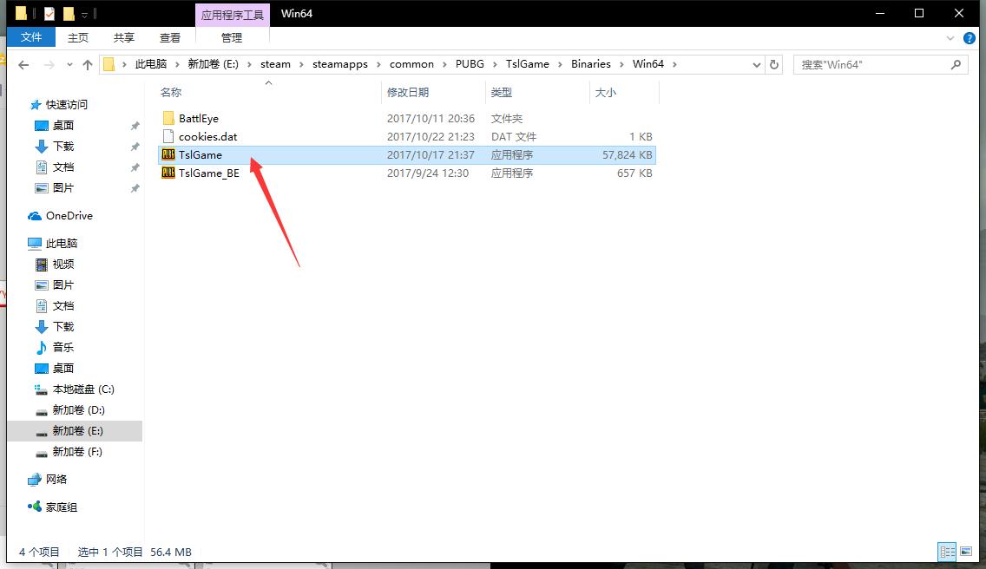Jump to steam in the breadcrumb
986x569 pixels.
275,64
